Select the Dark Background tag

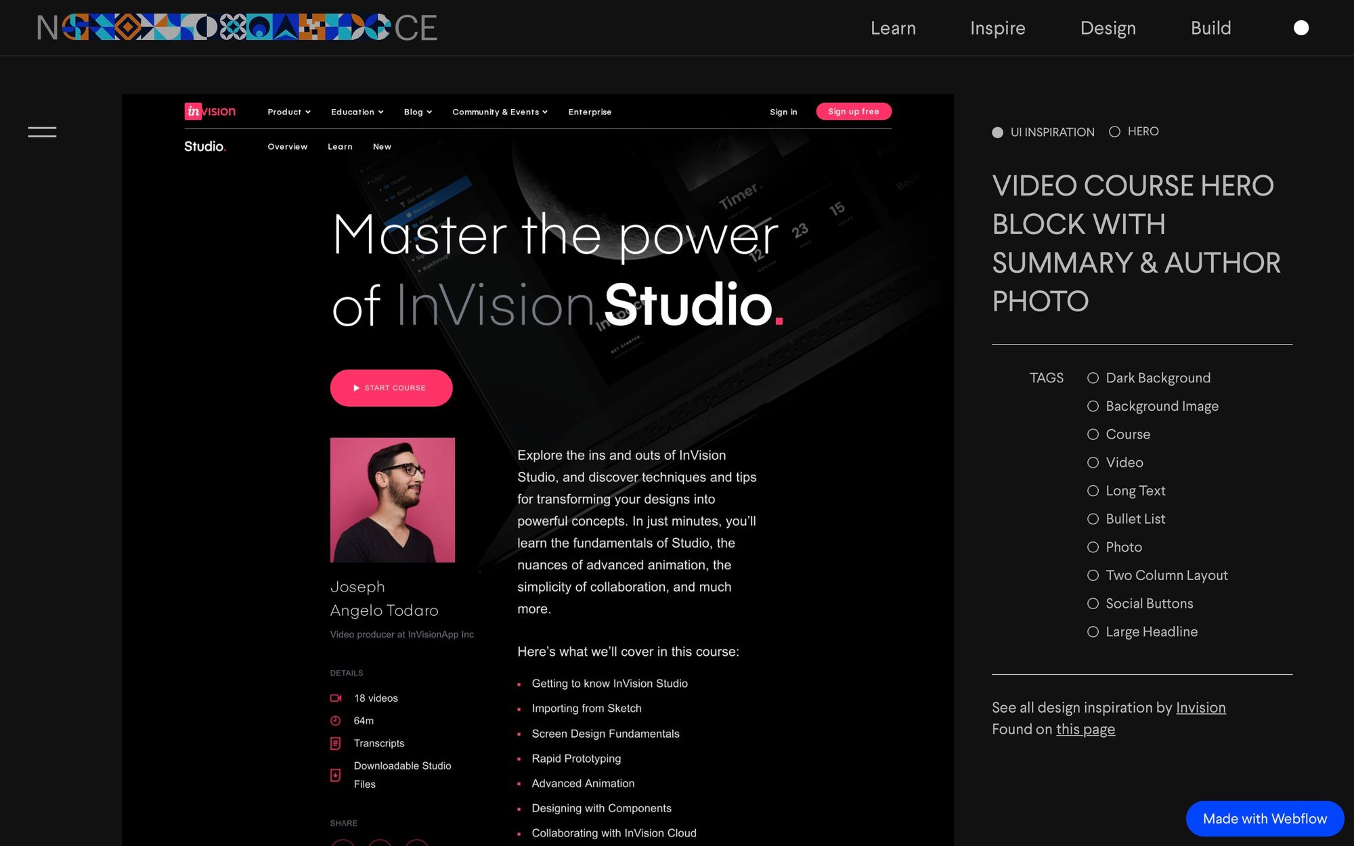(1158, 378)
